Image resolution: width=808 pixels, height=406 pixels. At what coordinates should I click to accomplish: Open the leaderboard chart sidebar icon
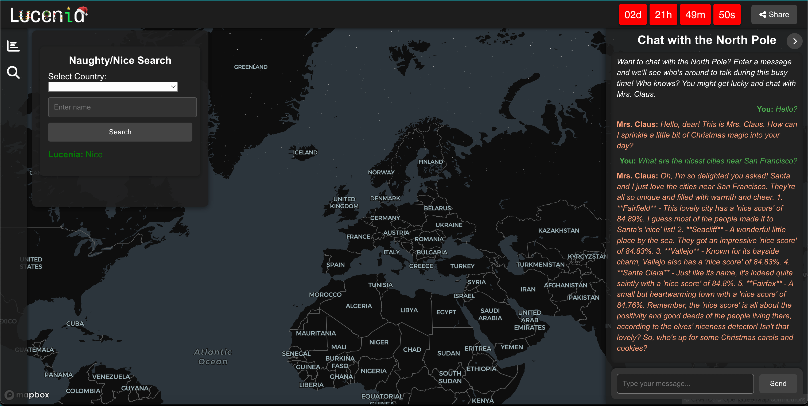(13, 46)
